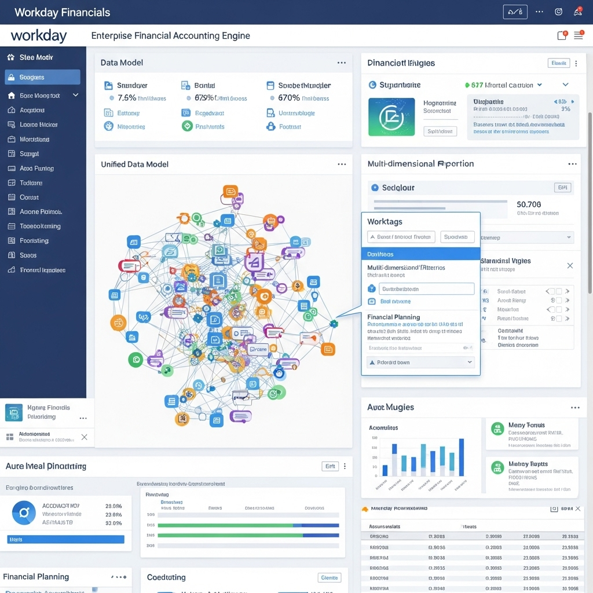593x593 pixels.
Task: Open Worotdtons in the sidebar
Action: click(x=34, y=139)
